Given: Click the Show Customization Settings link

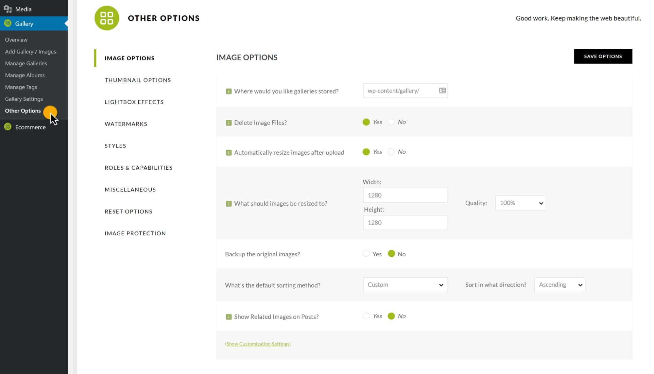Looking at the screenshot, I should click(x=258, y=344).
